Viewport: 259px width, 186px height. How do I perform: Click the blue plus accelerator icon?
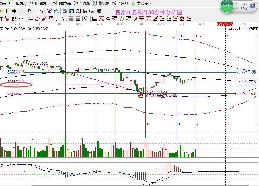253,6
